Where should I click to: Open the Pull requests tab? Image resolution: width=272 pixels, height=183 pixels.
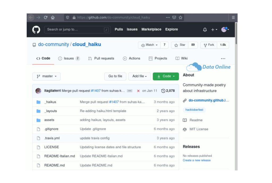pyautogui.click(x=101, y=58)
